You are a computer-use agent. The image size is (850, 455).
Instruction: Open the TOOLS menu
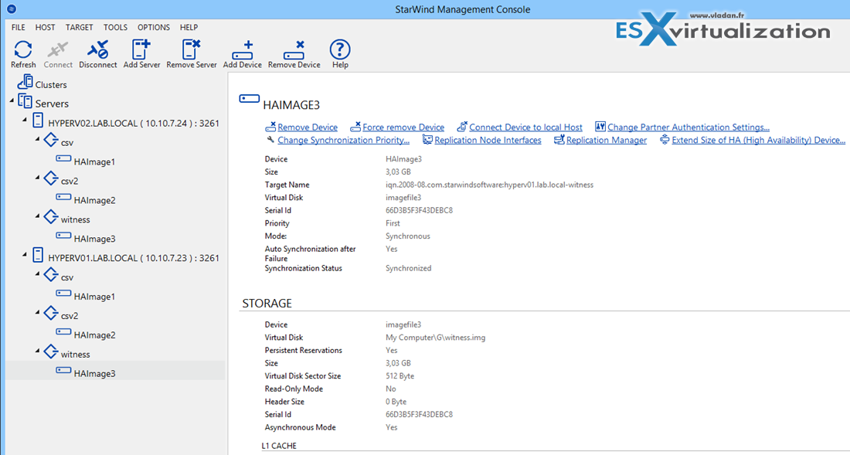click(x=115, y=27)
